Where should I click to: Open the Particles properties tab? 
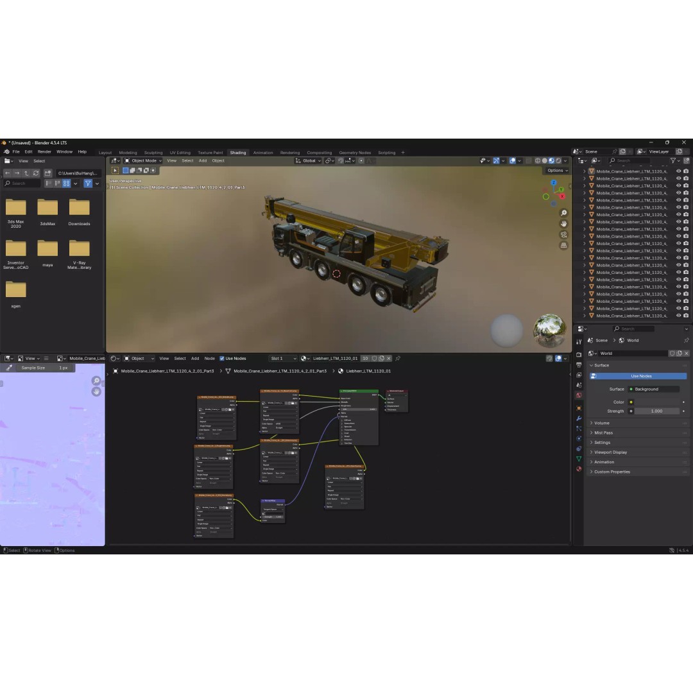[579, 428]
